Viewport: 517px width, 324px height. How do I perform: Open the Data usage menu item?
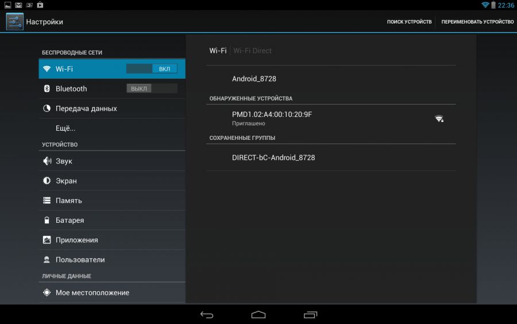pyautogui.click(x=86, y=108)
